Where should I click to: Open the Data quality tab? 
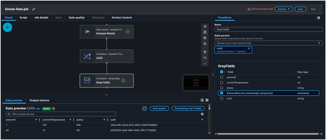pos(77,18)
